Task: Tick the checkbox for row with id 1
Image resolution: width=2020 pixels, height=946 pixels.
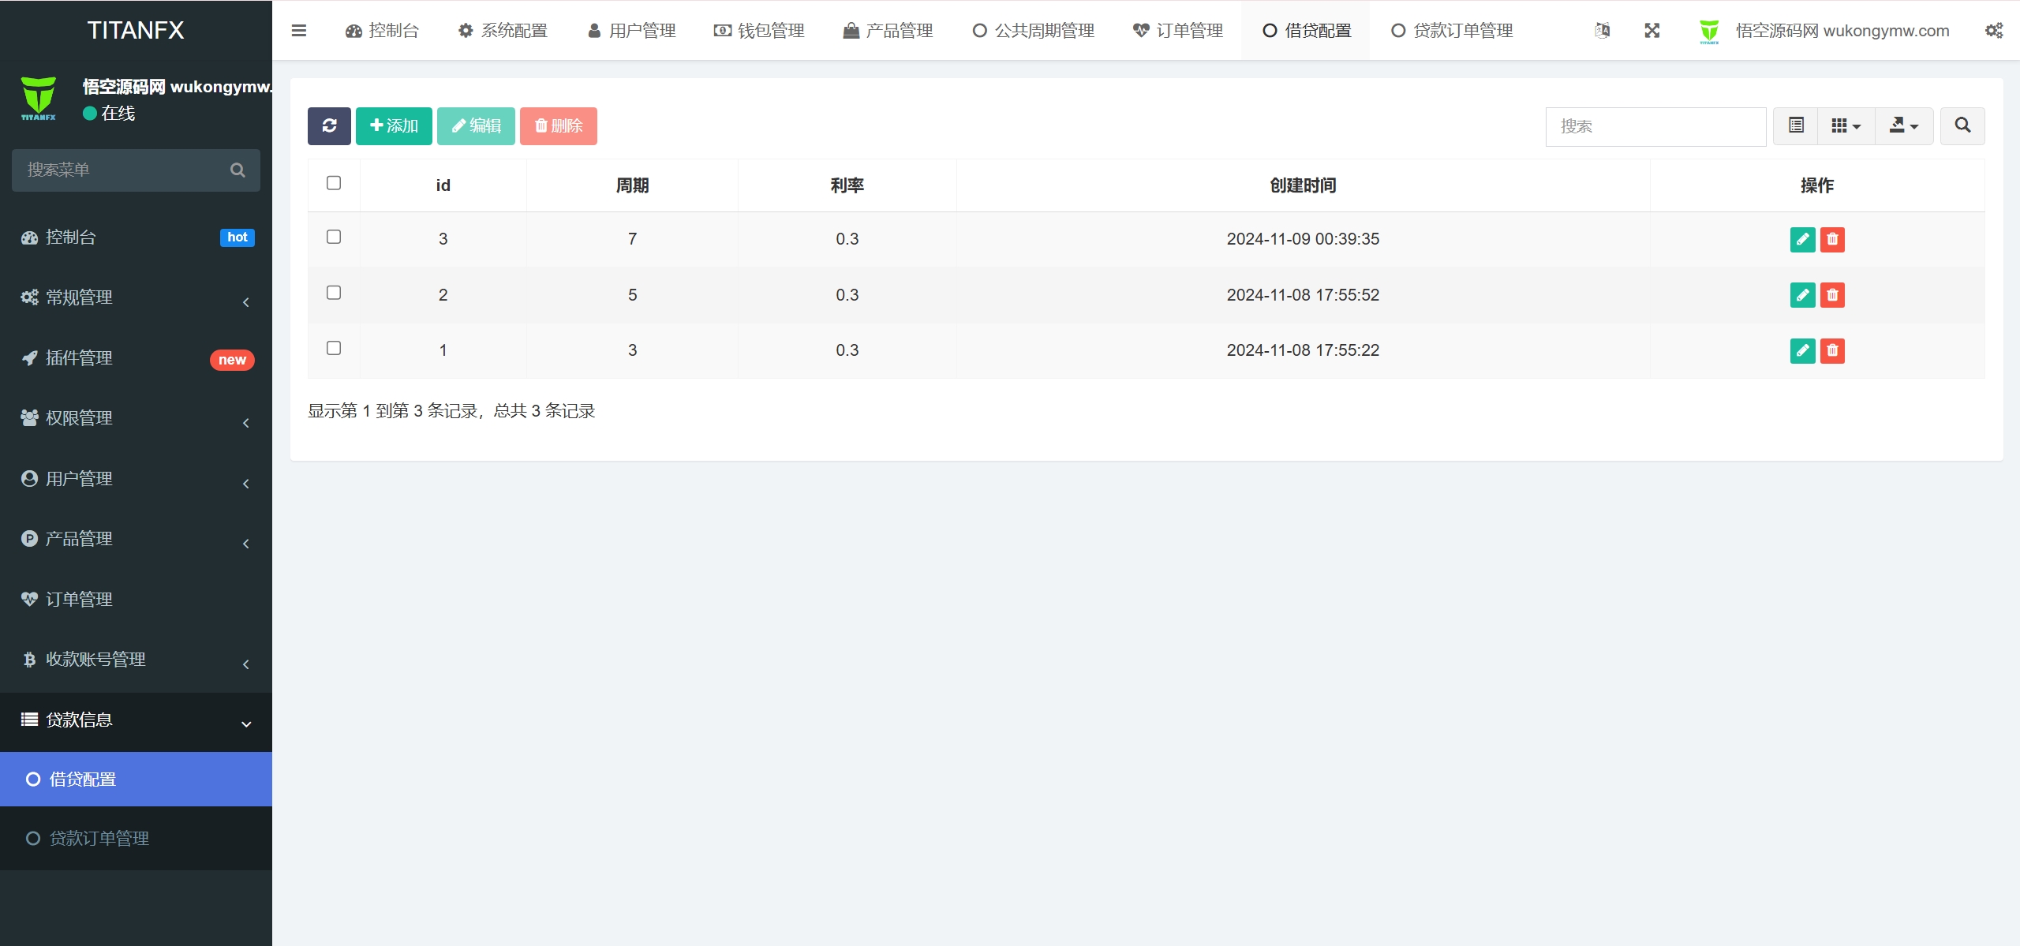Action: [x=334, y=349]
